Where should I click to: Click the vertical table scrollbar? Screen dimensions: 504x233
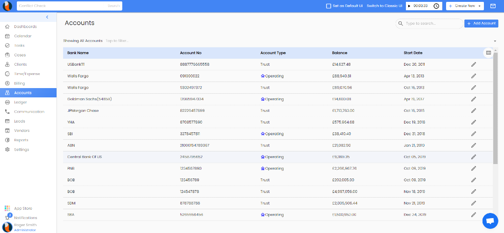coord(495,108)
